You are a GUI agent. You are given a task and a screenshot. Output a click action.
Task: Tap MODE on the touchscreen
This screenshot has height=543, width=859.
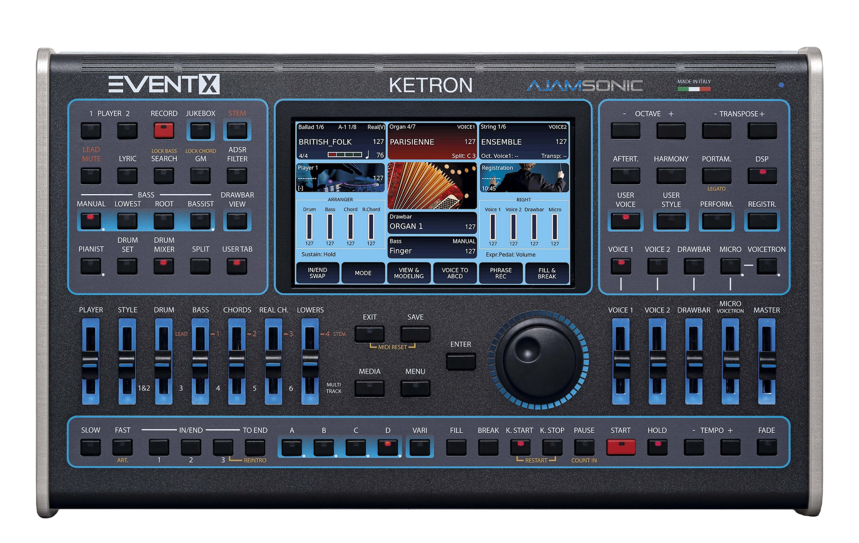click(363, 273)
